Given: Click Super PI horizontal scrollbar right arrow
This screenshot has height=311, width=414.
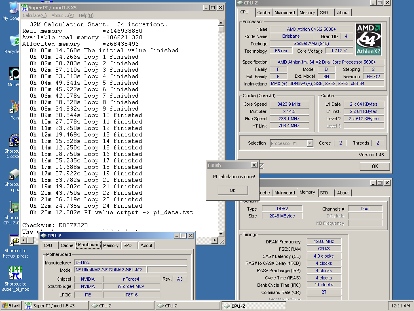Looking at the screenshot, I should 215,241.
